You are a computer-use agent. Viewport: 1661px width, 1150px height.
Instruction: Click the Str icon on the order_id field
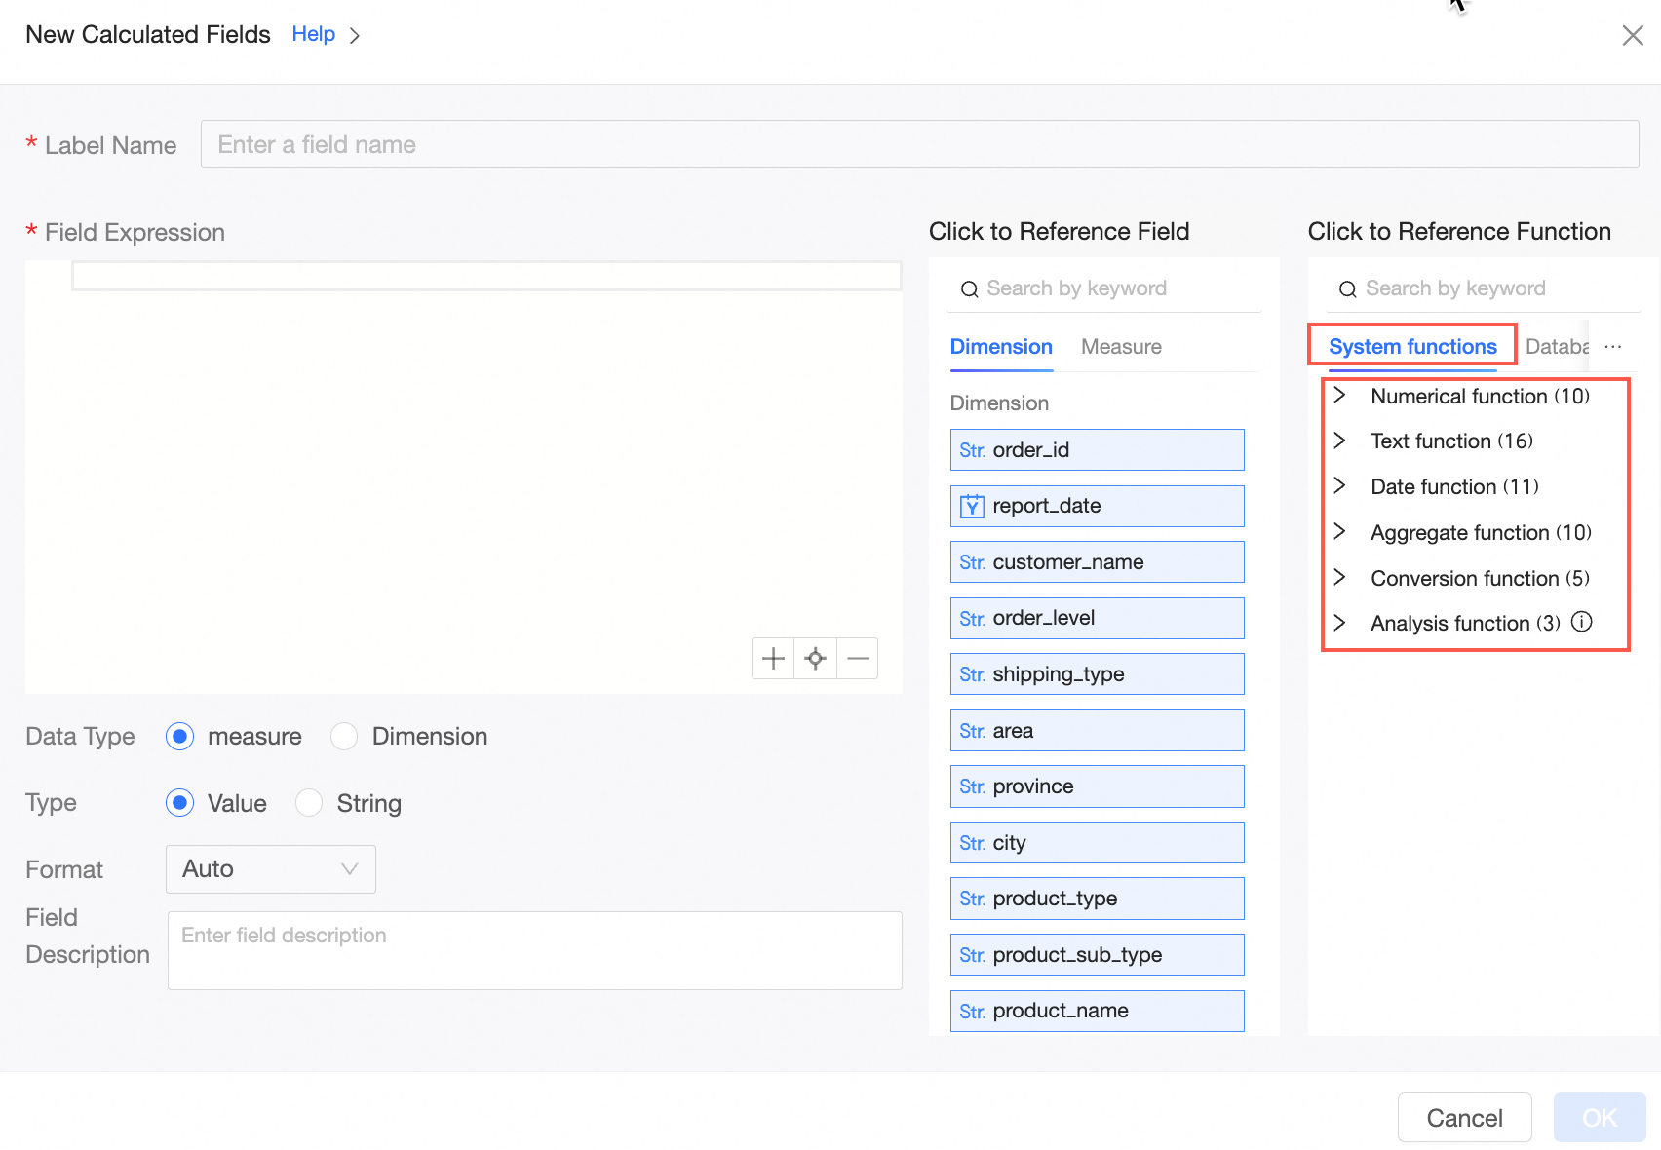point(972,449)
